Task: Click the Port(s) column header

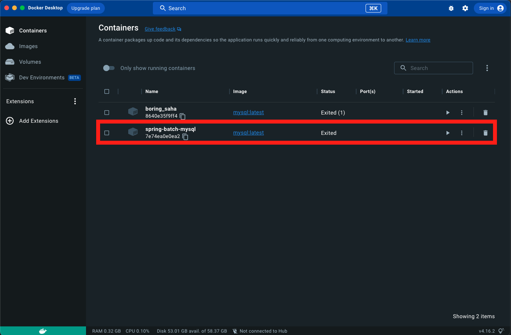Action: (368, 91)
